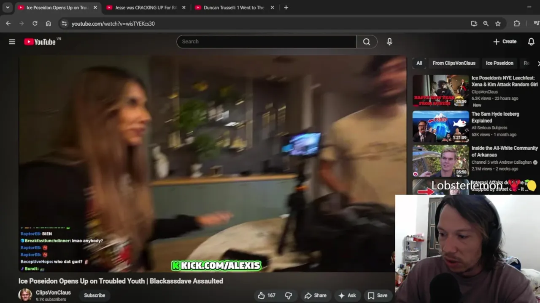Show more filter chips with right arrow
The width and height of the screenshot is (540, 303).
(x=538, y=63)
